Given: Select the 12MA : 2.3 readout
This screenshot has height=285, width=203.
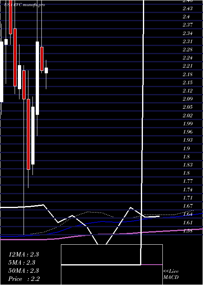Looking at the screenshot, I should (24, 254).
